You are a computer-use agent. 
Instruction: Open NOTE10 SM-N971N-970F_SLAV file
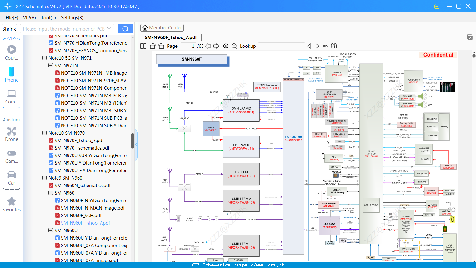(x=94, y=80)
